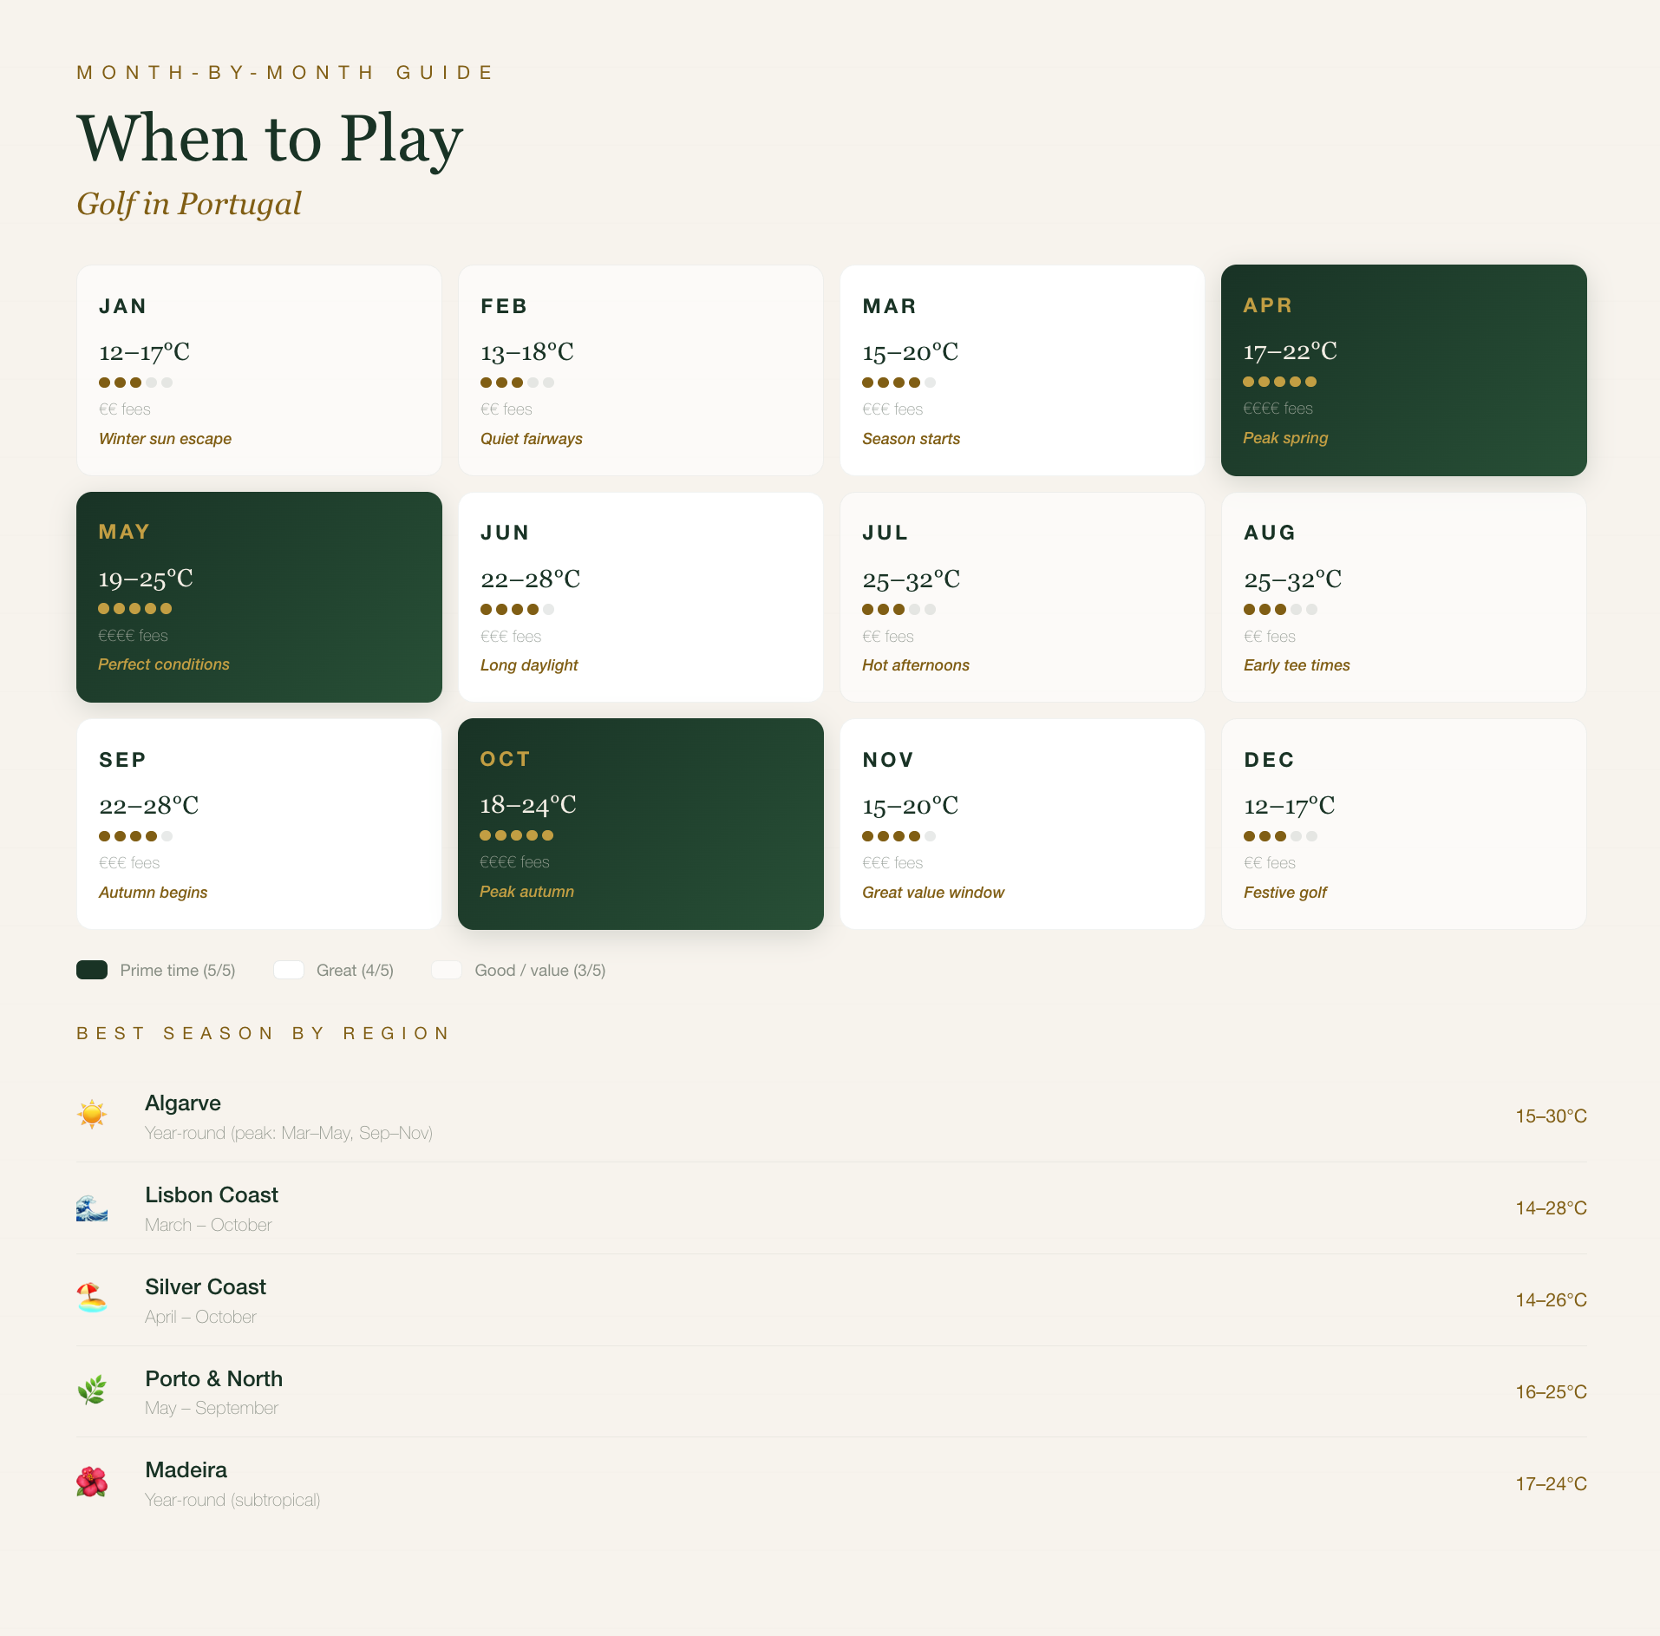Click the beach umbrella icon for Silver Coast
This screenshot has width=1660, height=1636.
tap(92, 1299)
